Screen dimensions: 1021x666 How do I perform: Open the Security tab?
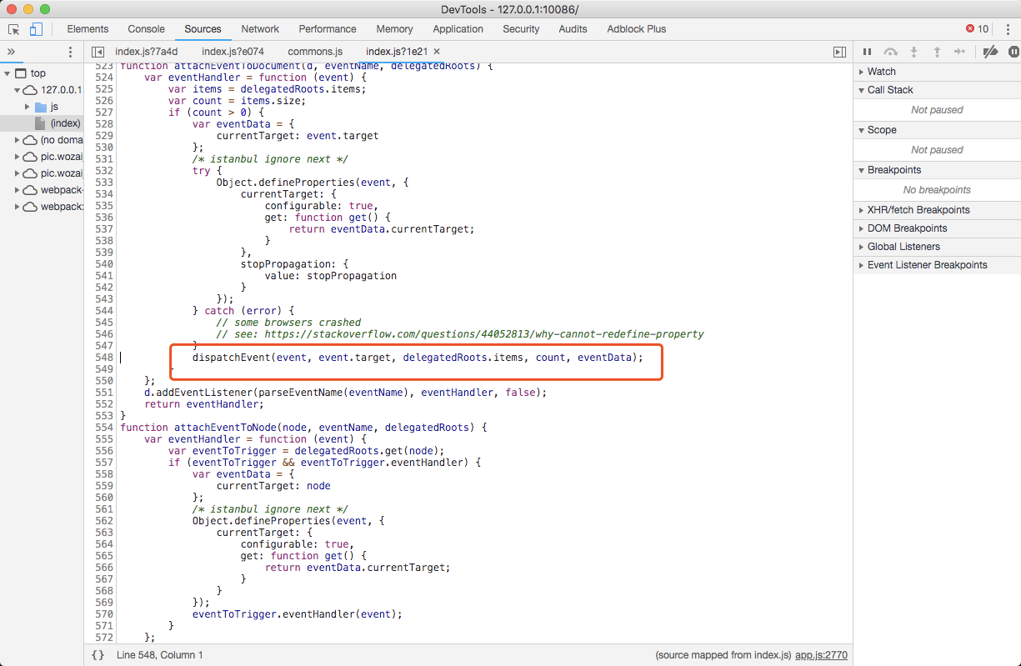pyautogui.click(x=521, y=29)
